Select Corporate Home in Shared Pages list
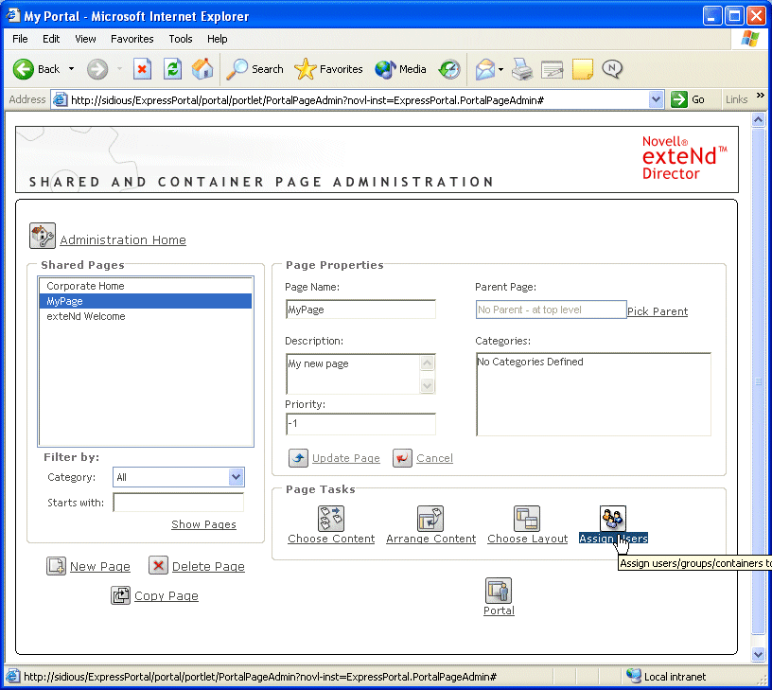 tap(85, 286)
